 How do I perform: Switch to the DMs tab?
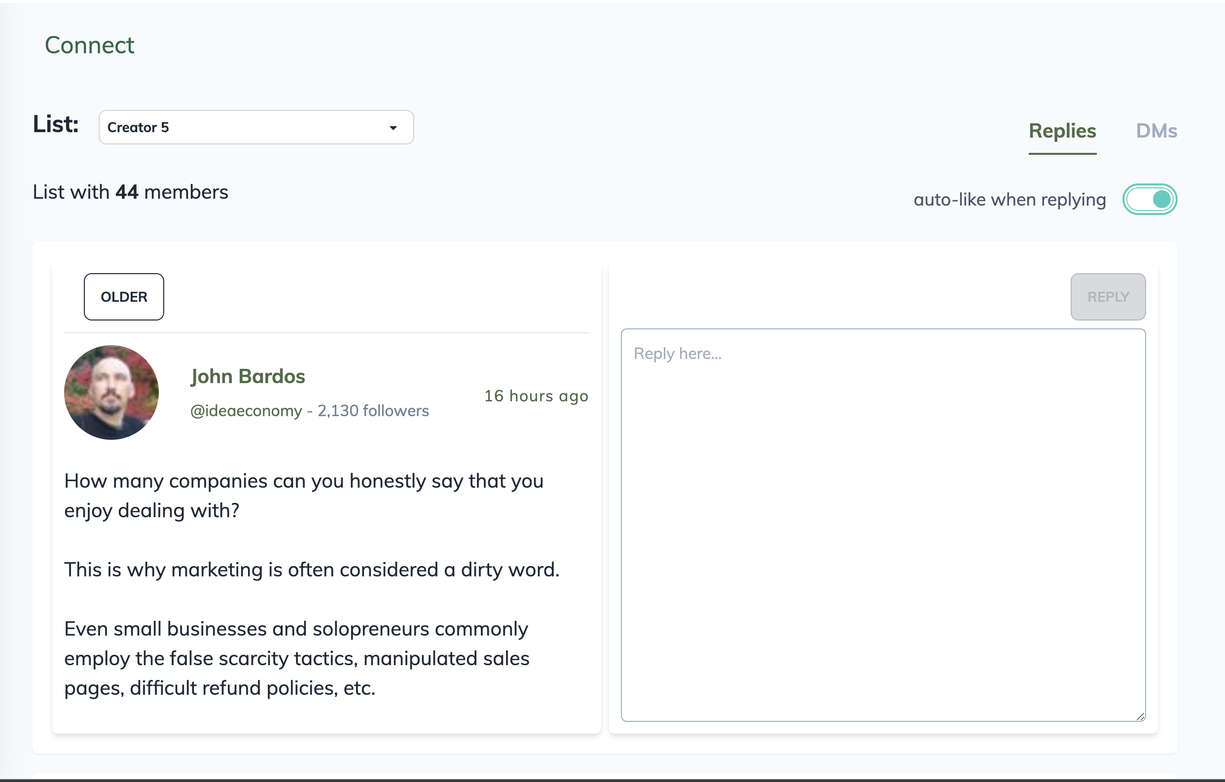1156,131
